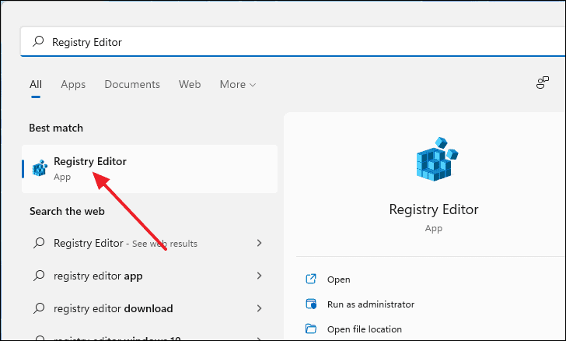Expand the More dropdown
Viewport: 566px width, 341px height.
pyautogui.click(x=238, y=84)
